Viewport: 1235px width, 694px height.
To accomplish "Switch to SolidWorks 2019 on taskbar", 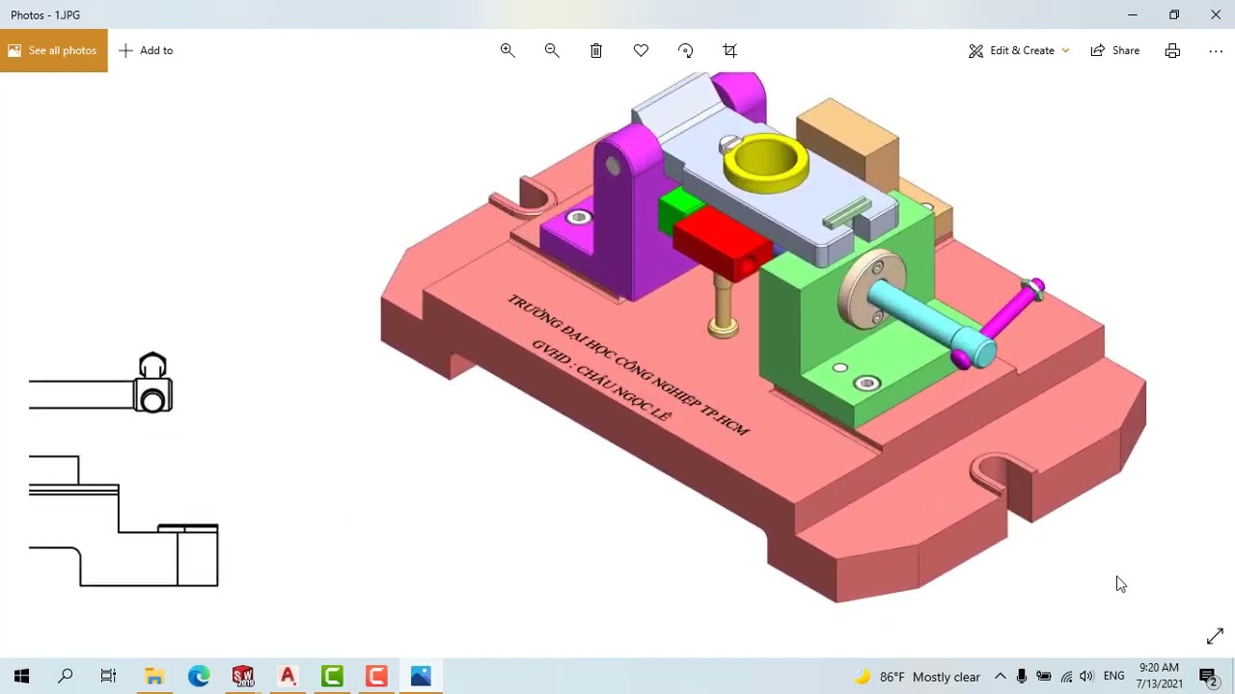I will point(243,677).
